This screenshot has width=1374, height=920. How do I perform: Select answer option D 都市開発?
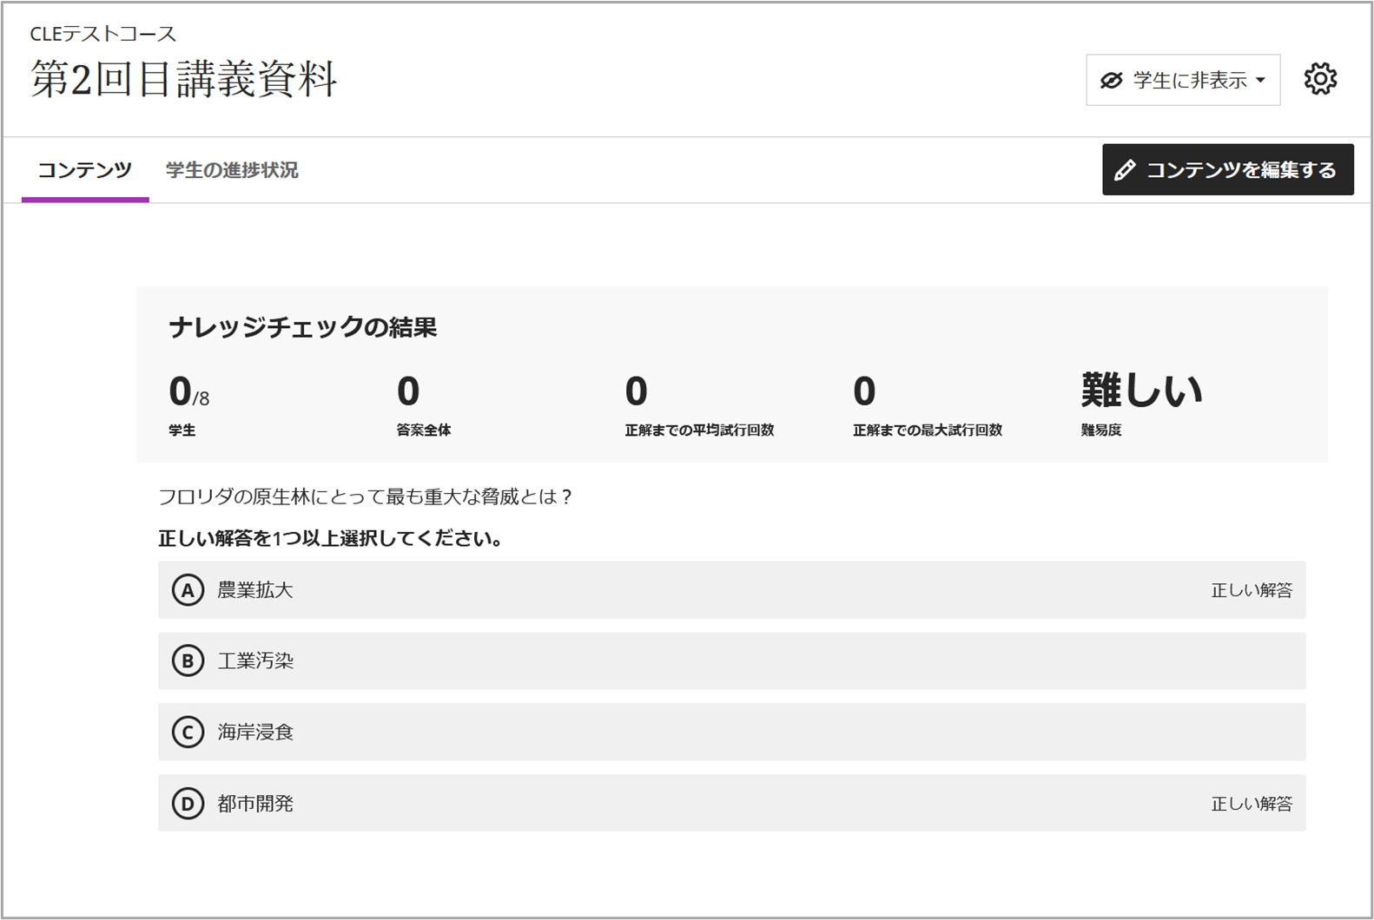tap(731, 804)
